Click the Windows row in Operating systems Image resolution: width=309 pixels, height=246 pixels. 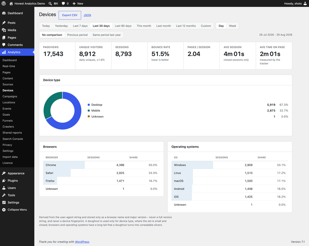230,165
